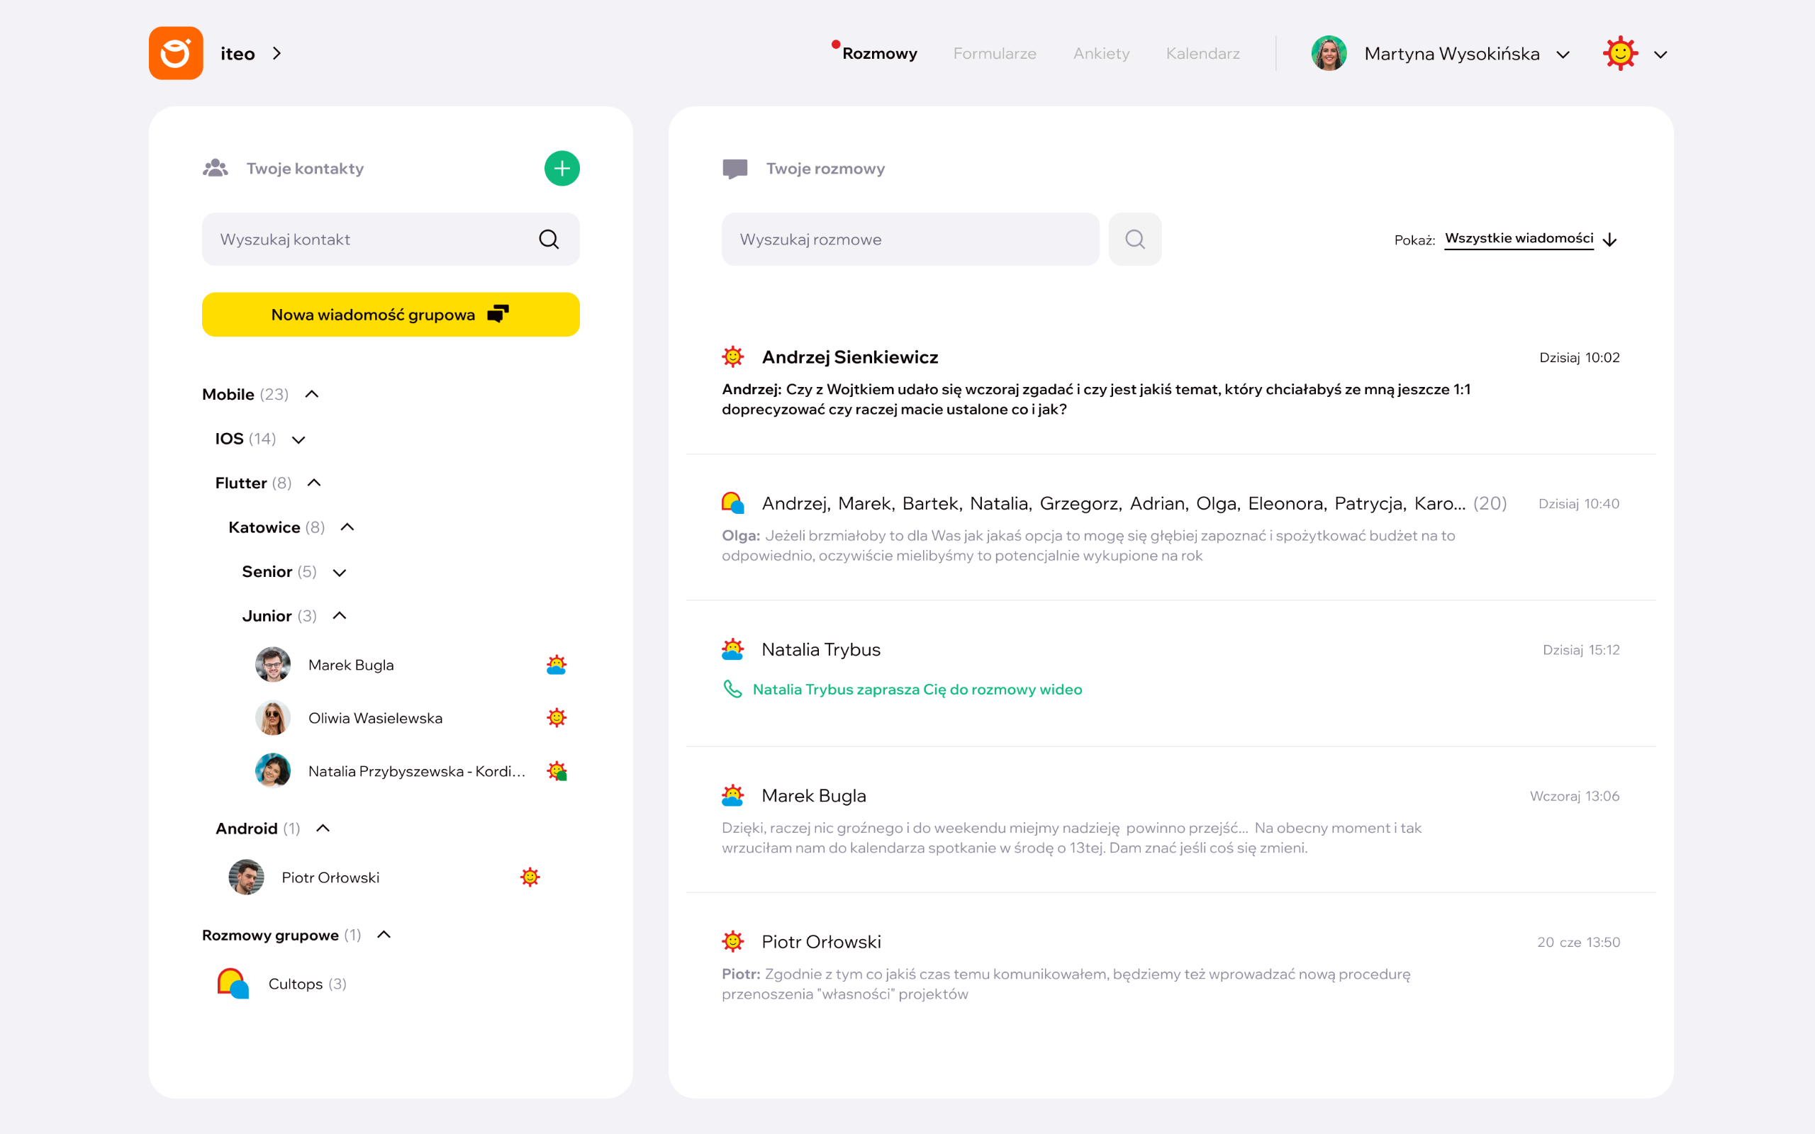This screenshot has height=1134, width=1815.
Task: Click the green phone icon in Natalia's invite
Action: [732, 688]
